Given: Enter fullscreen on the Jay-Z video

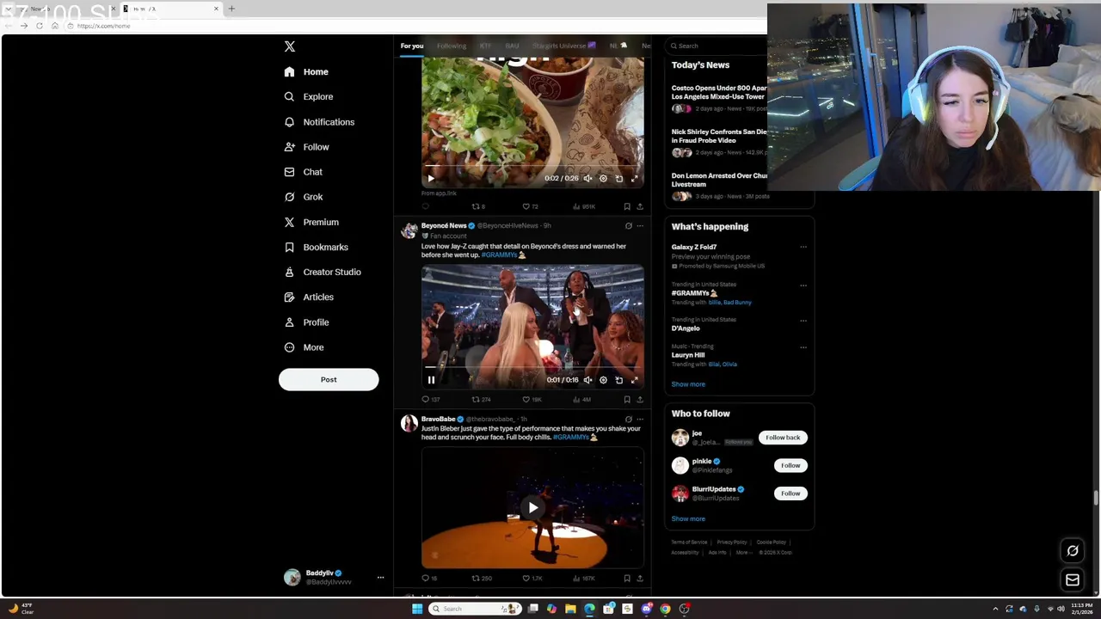Looking at the screenshot, I should pyautogui.click(x=635, y=380).
